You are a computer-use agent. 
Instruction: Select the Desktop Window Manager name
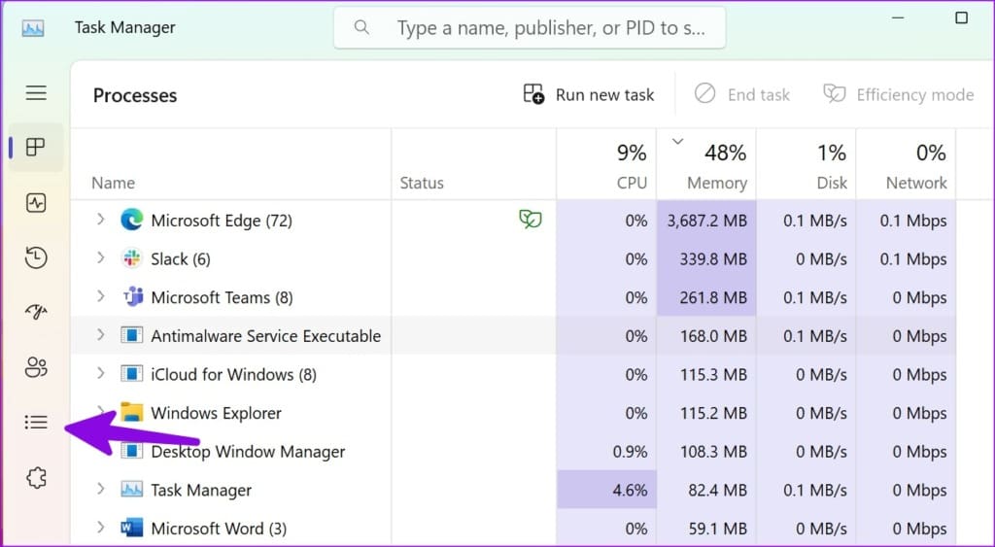[x=248, y=452]
